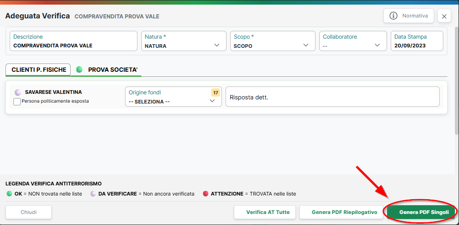Click the yellow 17 badge on Origine fondi

point(216,93)
